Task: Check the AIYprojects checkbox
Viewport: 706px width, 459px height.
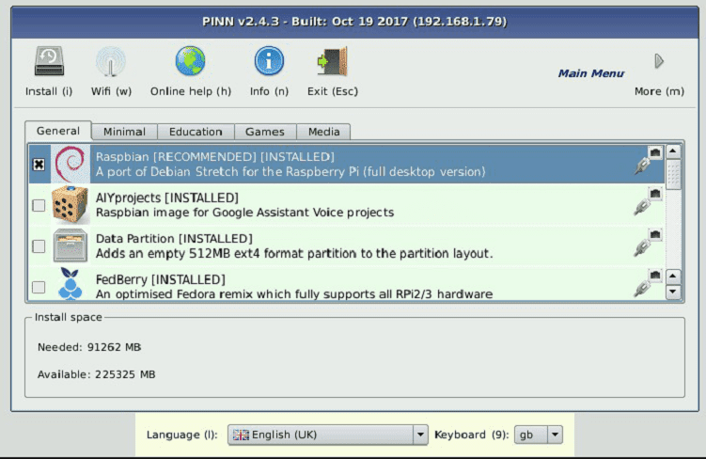Action: (x=39, y=205)
